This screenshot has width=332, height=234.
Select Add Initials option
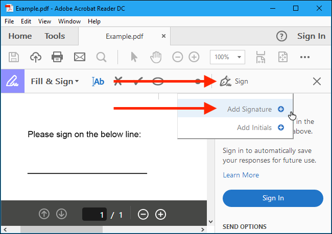click(255, 127)
